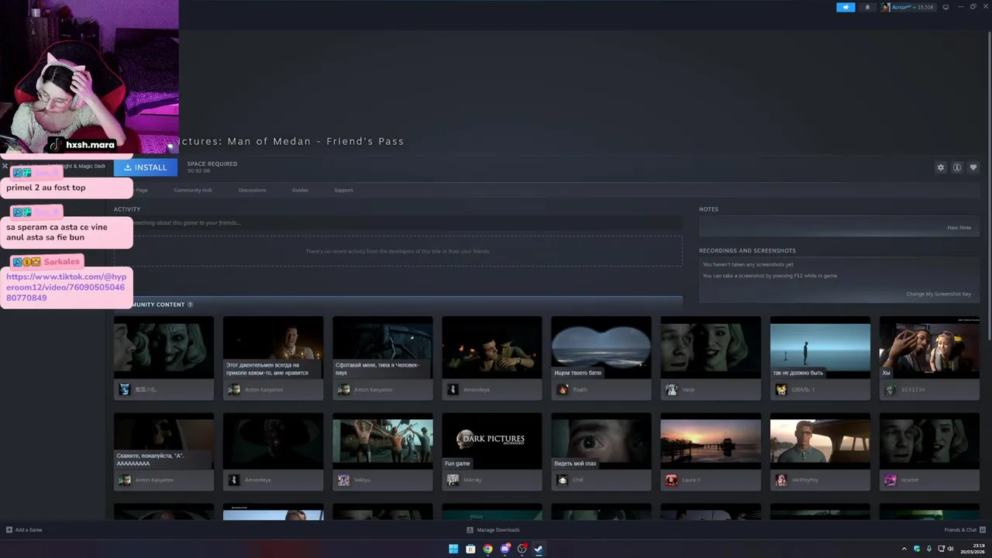
Task: Open the notifications bell icon
Action: tap(867, 7)
